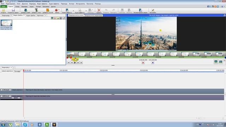Viewport: 226px width, 127px height.
Task: Click the green monitor icon below the preview
Action: (x=216, y=62)
